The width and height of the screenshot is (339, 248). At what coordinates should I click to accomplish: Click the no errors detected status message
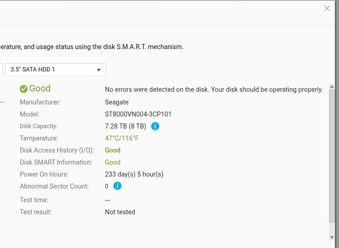coord(214,90)
